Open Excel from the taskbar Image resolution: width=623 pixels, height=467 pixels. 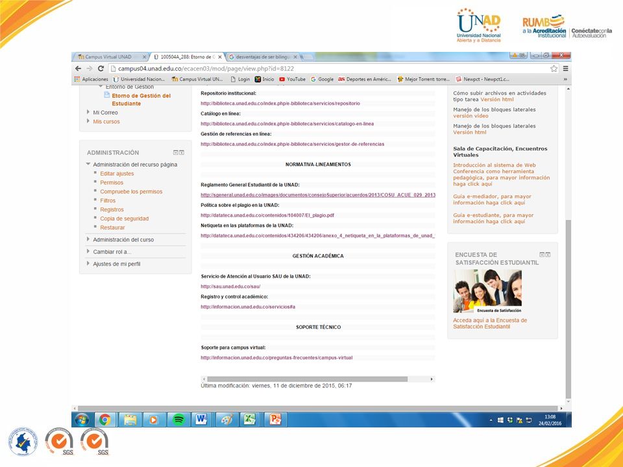(x=249, y=420)
